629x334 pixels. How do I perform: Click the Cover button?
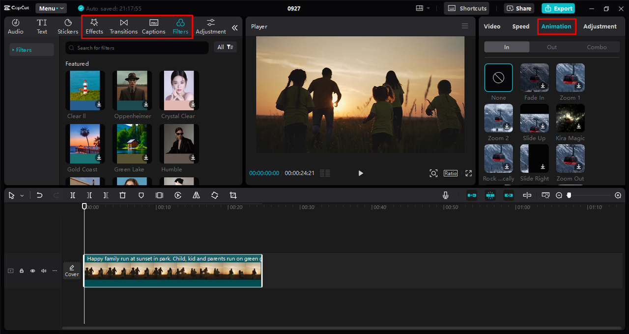[x=72, y=270]
